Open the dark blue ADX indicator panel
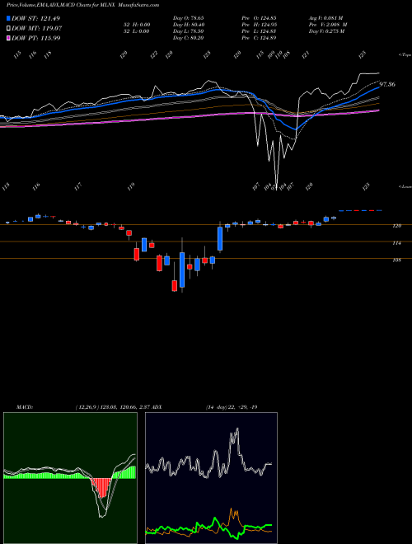Image resolution: width=412 pixels, height=544 pixels. (x=211, y=478)
